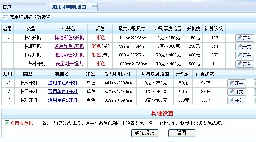Click 开关 pencil button for 通用彩色2开机
The image size is (256, 142).
click(245, 55)
